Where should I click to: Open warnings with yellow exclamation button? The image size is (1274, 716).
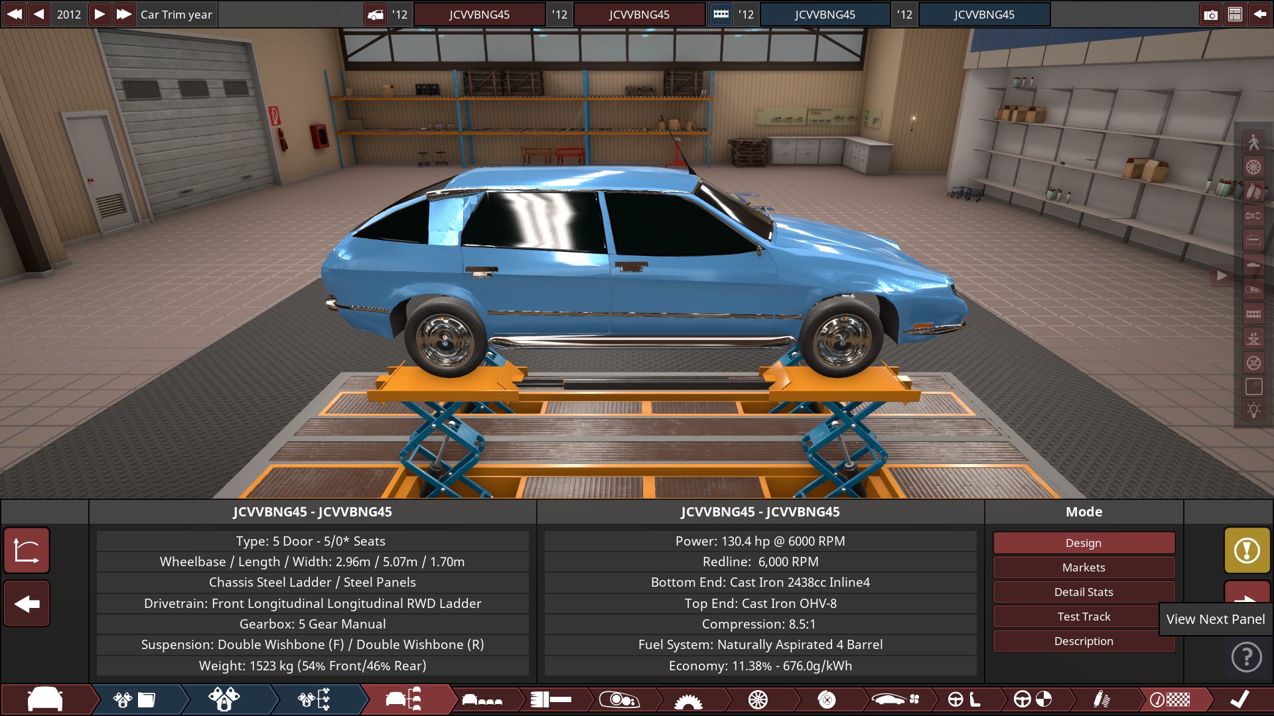pyautogui.click(x=1247, y=550)
